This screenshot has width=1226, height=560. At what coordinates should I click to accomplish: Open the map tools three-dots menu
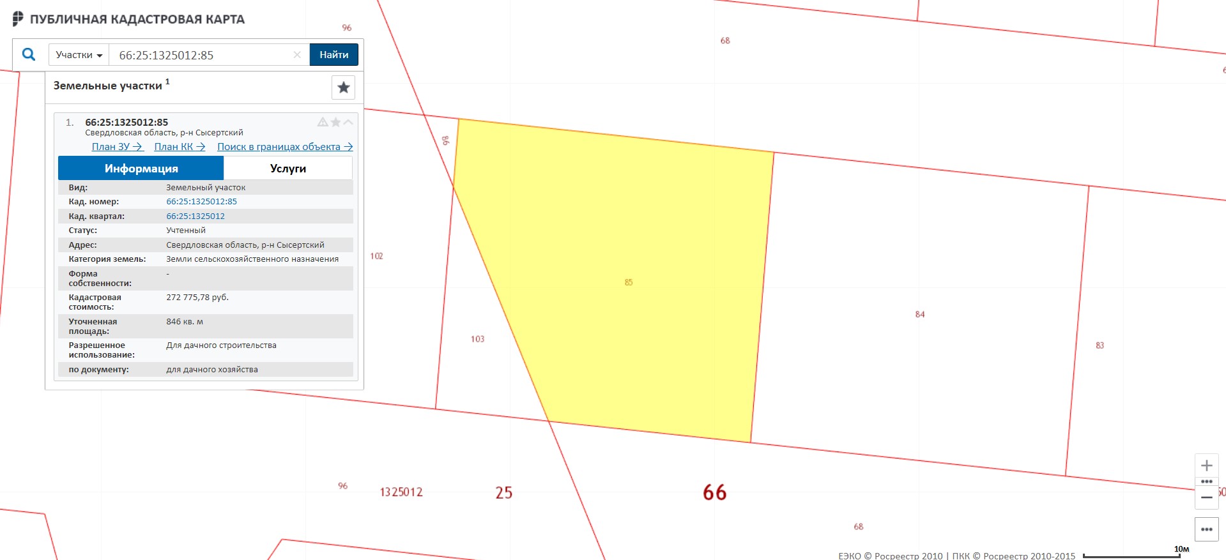[1206, 529]
